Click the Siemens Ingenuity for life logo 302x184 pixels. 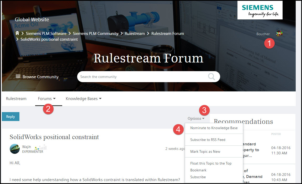[260, 10]
